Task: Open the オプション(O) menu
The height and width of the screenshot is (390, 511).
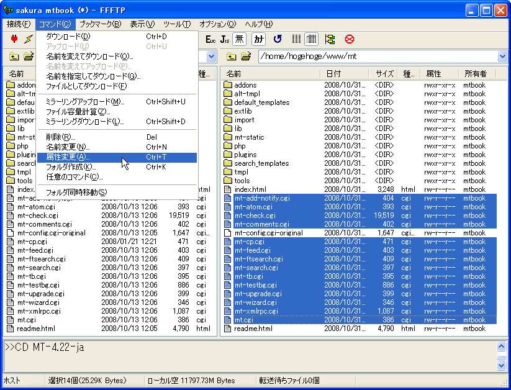Action: coord(218,24)
